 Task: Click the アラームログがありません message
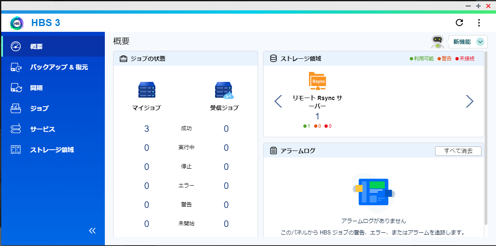374,221
